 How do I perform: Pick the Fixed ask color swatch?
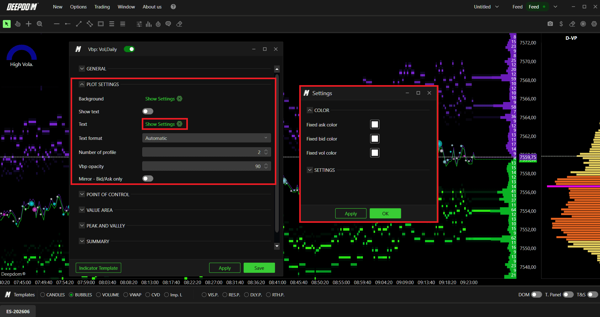375,125
